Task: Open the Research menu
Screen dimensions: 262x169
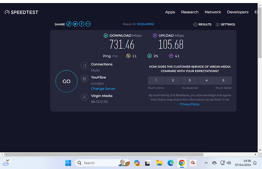Action: point(190,12)
